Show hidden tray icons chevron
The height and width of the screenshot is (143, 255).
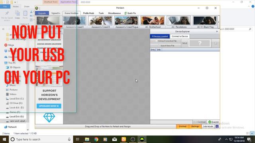(x=226, y=139)
